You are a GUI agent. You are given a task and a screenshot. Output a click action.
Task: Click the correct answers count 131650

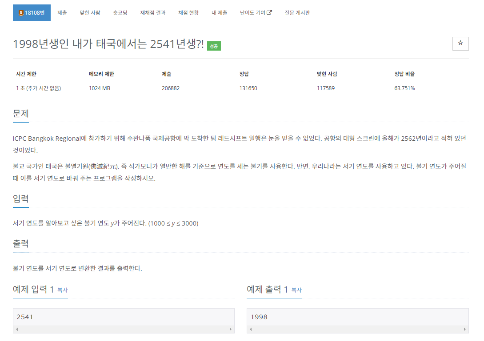coord(248,88)
